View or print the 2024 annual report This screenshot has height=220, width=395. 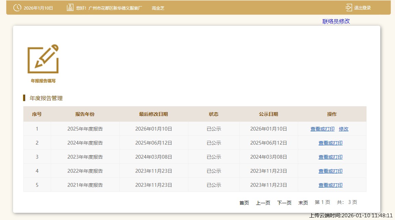330,143
